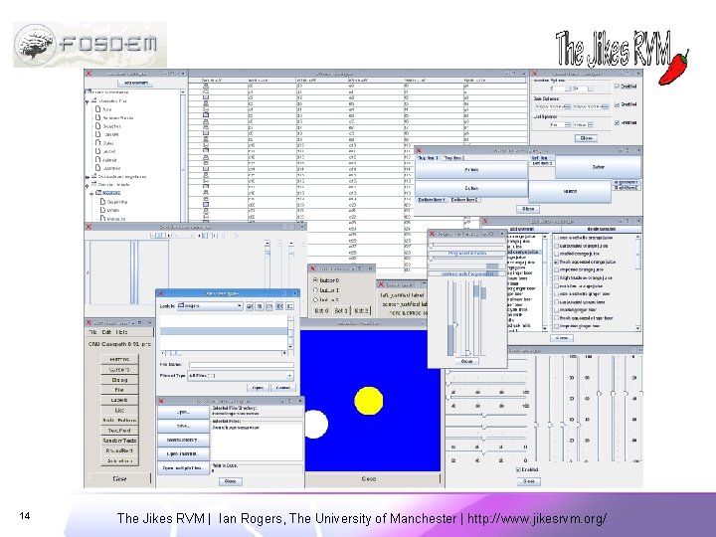Click the 'Dialog' demo launcher button
Viewport: 716px width, 537px height.
point(119,380)
